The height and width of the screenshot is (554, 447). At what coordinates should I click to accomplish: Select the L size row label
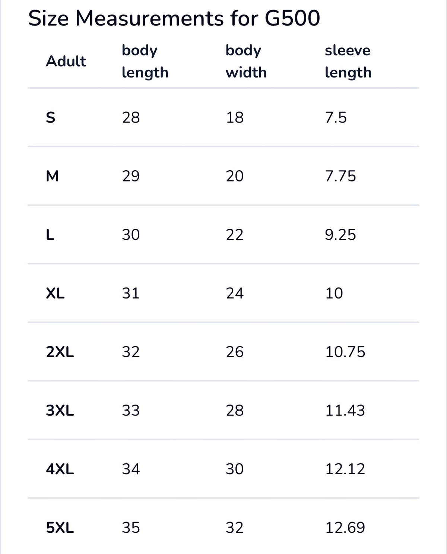click(x=50, y=235)
